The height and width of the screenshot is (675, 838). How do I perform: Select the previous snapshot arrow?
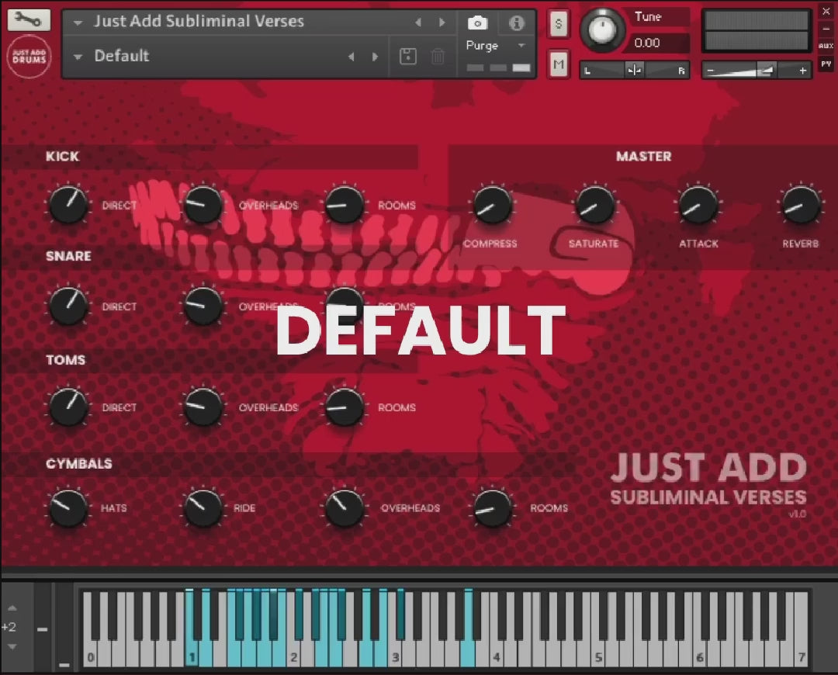click(351, 57)
